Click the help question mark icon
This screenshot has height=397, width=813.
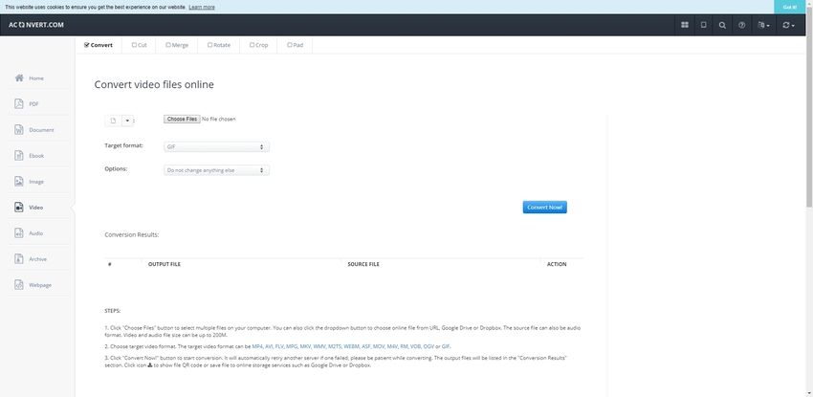(x=742, y=25)
